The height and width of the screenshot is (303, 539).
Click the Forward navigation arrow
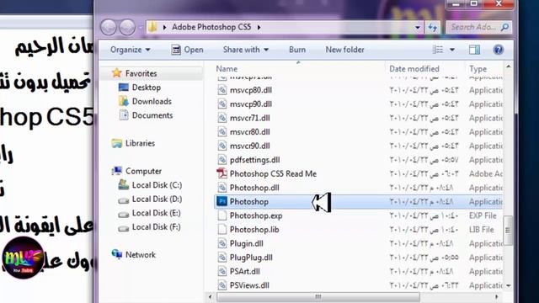tap(127, 27)
